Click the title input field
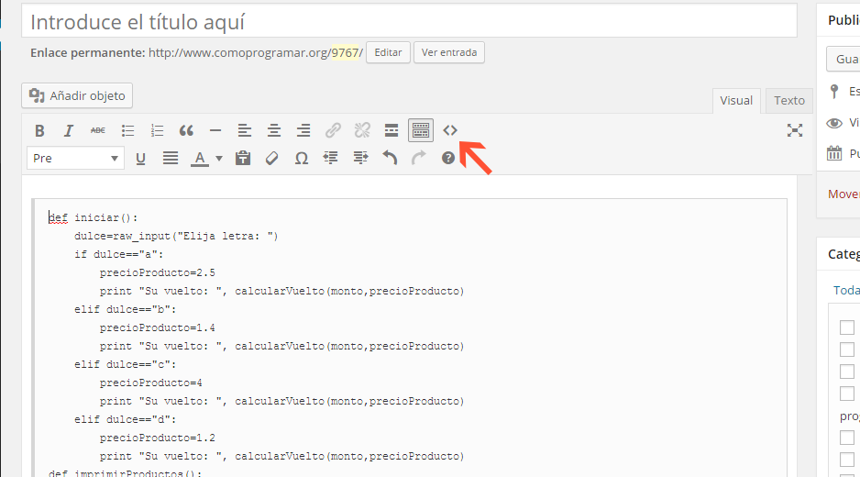The height and width of the screenshot is (477, 860). tap(409, 22)
